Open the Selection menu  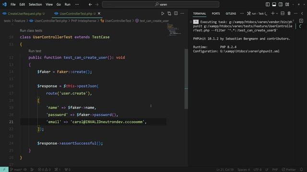35,4
